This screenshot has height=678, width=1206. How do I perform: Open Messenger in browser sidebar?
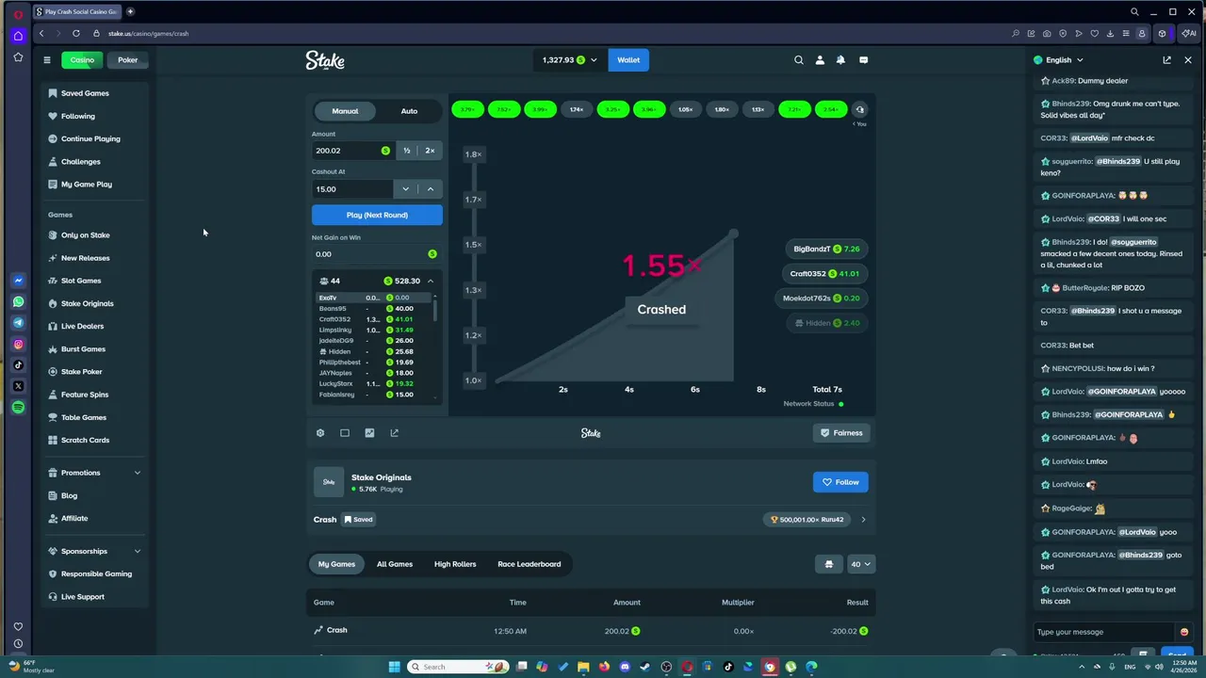coord(18,281)
